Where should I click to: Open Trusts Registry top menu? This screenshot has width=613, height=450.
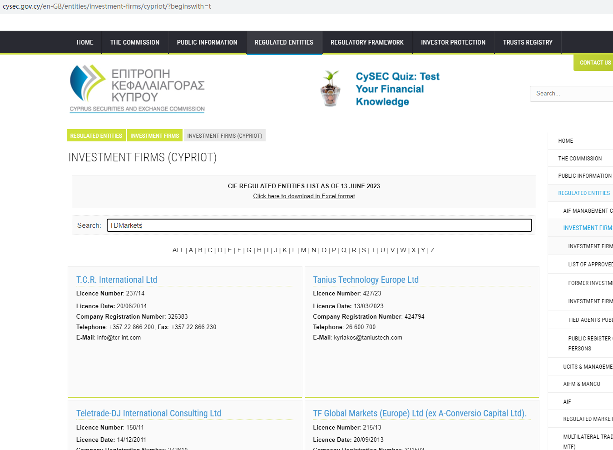(528, 42)
